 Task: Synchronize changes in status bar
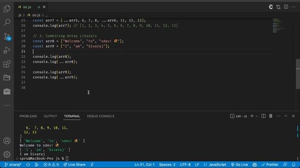(x=28, y=165)
